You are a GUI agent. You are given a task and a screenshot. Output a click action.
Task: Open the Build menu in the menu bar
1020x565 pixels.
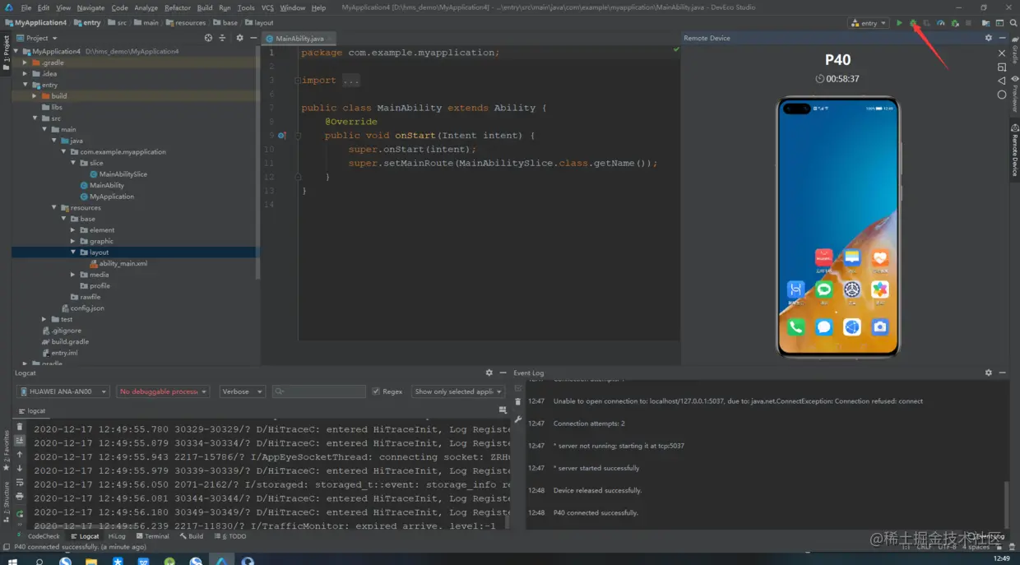[x=205, y=7]
